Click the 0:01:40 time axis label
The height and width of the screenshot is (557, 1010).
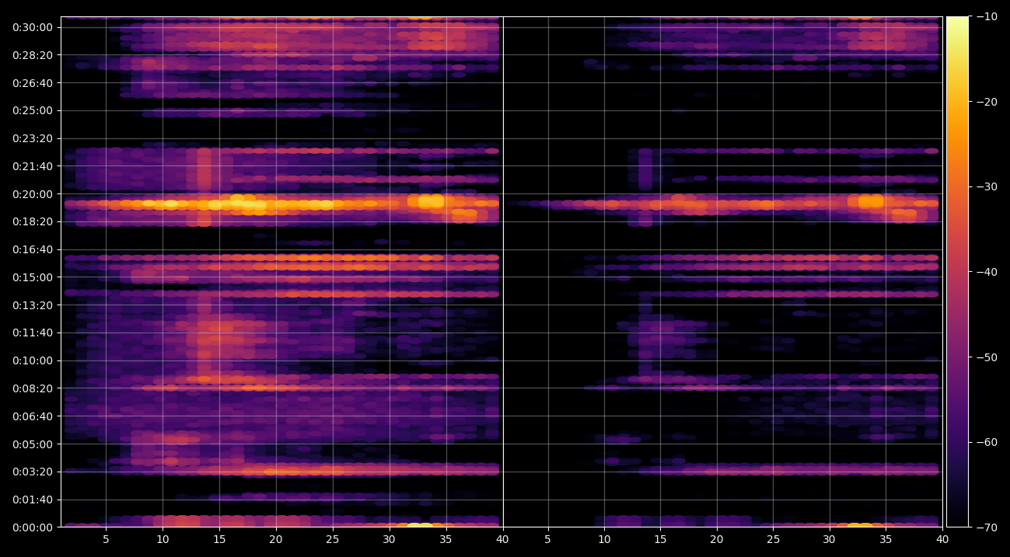coord(32,500)
